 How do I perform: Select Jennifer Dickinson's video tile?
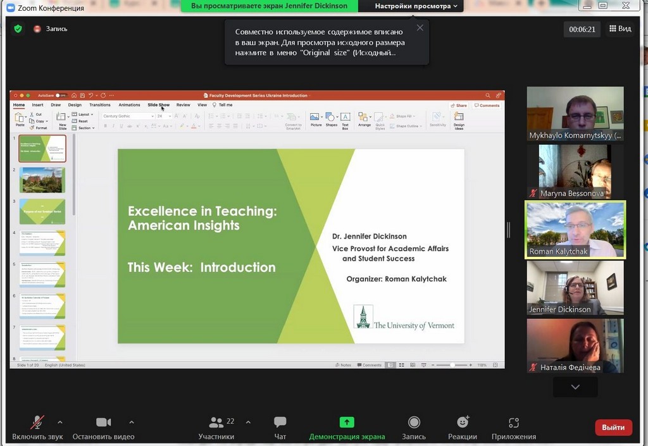pos(575,287)
